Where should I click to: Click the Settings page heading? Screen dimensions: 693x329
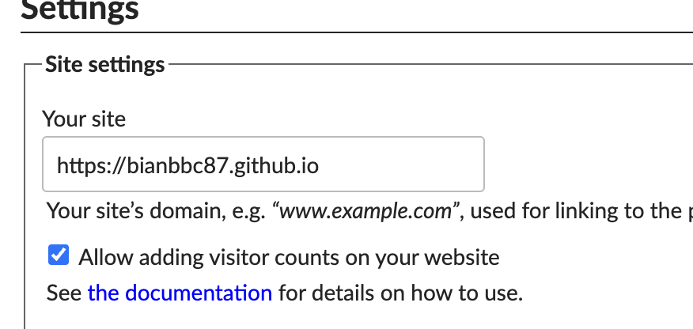(79, 9)
